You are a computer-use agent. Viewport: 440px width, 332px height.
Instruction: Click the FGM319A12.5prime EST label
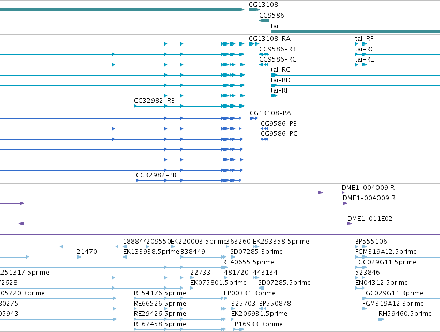tap(386, 252)
